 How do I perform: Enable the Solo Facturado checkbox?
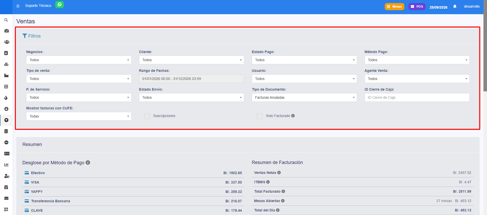click(x=260, y=116)
